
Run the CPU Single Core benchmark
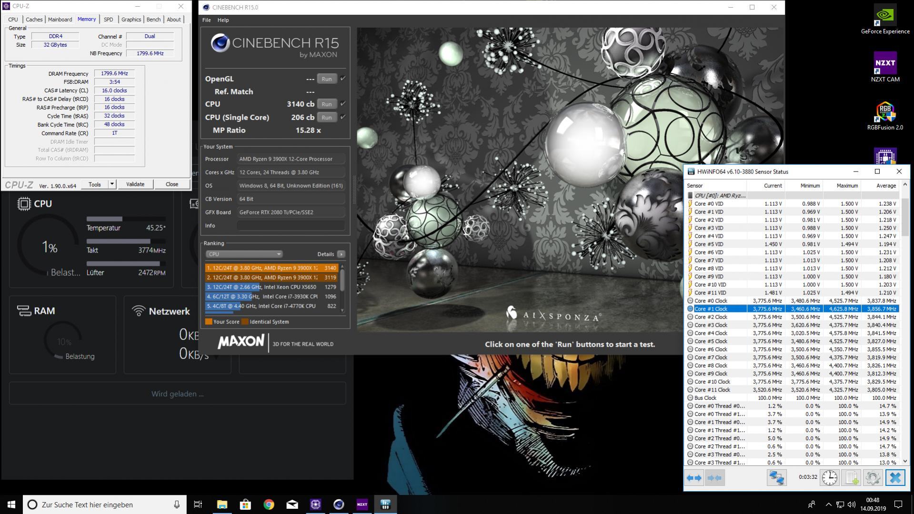click(327, 117)
